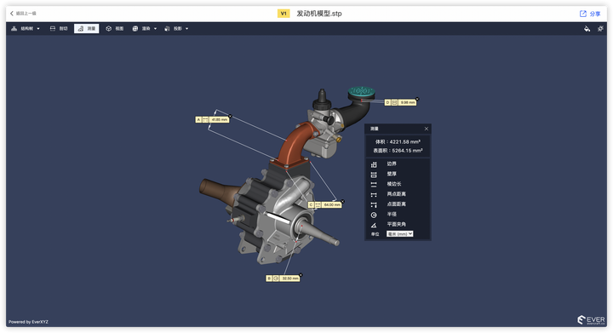Image resolution: width=613 pixels, height=333 pixels.
Task: Click the 分享 share button
Action: tap(590, 14)
